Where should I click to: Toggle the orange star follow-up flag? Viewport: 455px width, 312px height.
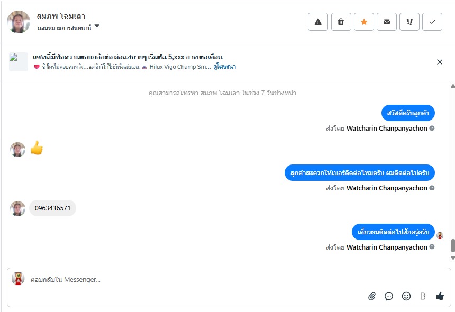pyautogui.click(x=364, y=22)
